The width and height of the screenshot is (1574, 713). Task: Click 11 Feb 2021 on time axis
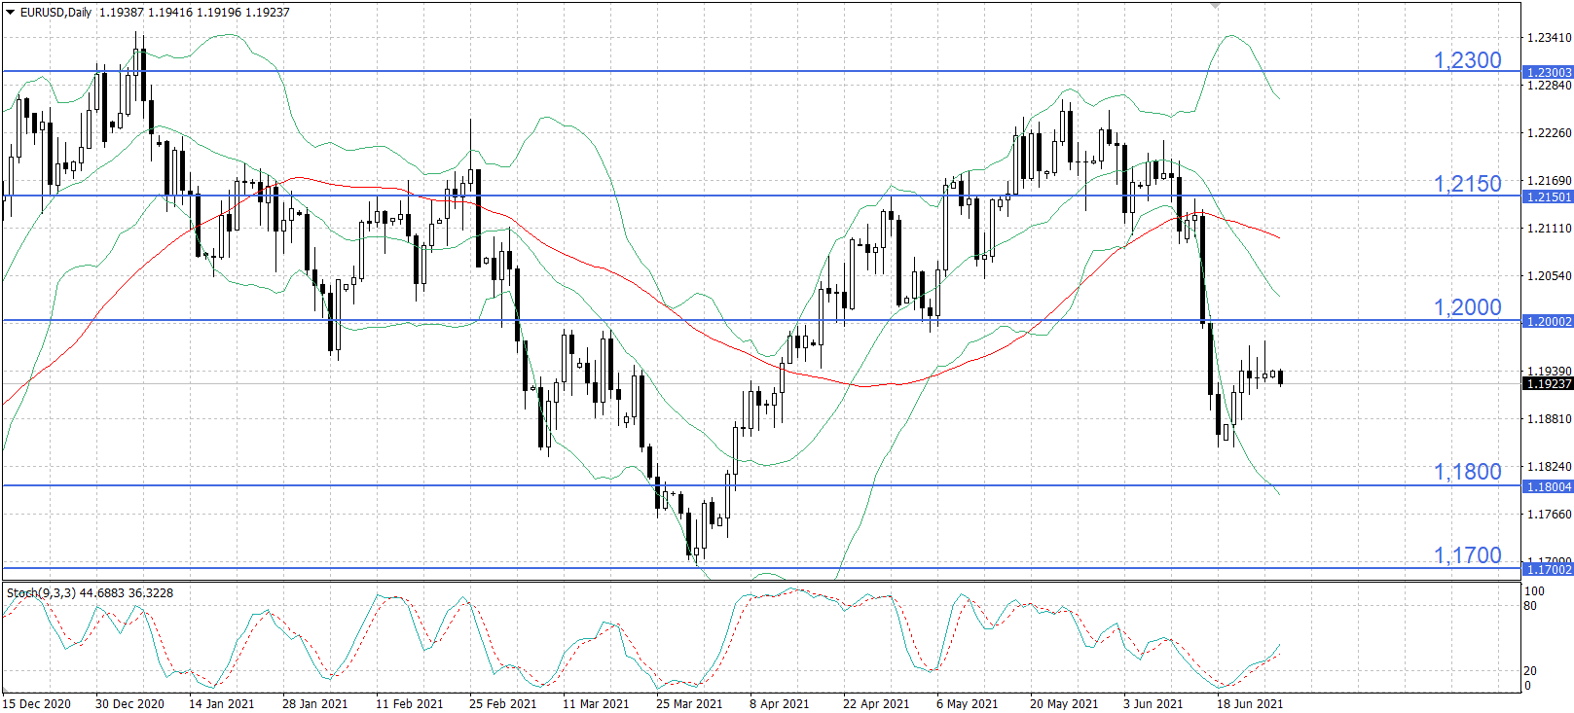pyautogui.click(x=410, y=704)
